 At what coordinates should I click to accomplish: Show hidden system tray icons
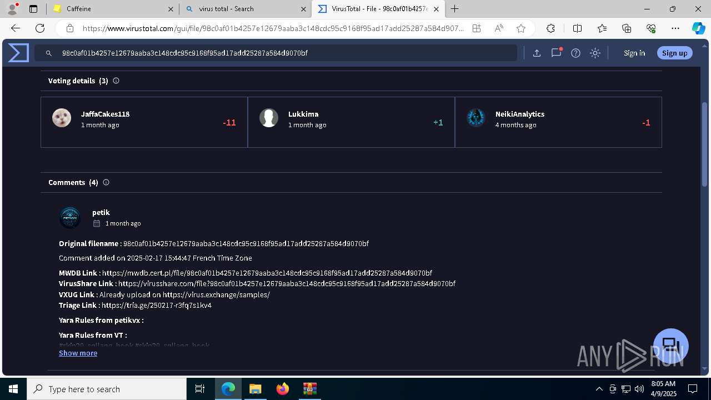coord(599,389)
